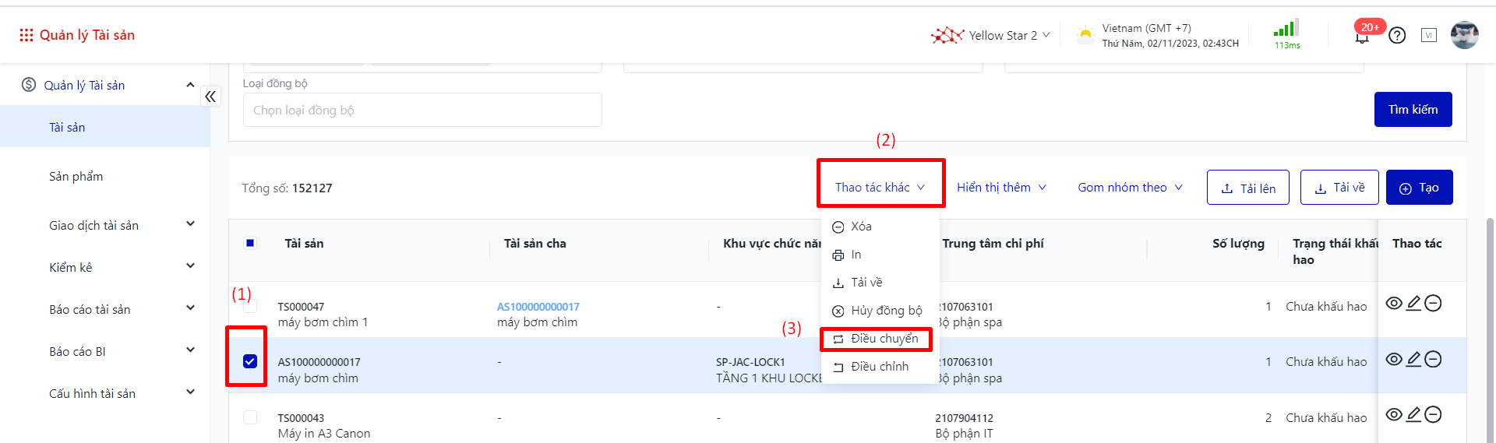Edit AS100000000017 row with pencil icon
This screenshot has height=443, width=1496.
point(1413,359)
